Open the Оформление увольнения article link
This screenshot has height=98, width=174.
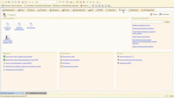tap(141, 37)
